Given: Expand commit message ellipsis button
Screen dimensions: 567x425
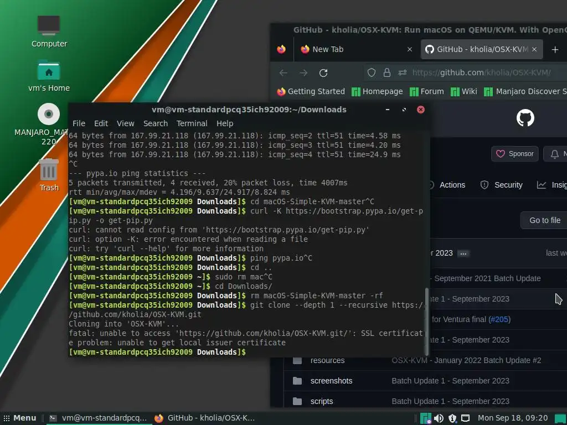Looking at the screenshot, I should pos(463,253).
